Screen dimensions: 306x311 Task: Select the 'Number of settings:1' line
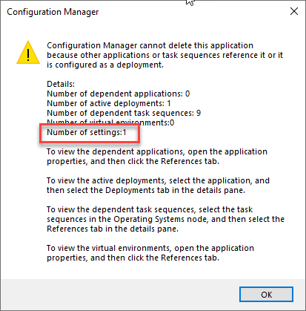(x=87, y=132)
